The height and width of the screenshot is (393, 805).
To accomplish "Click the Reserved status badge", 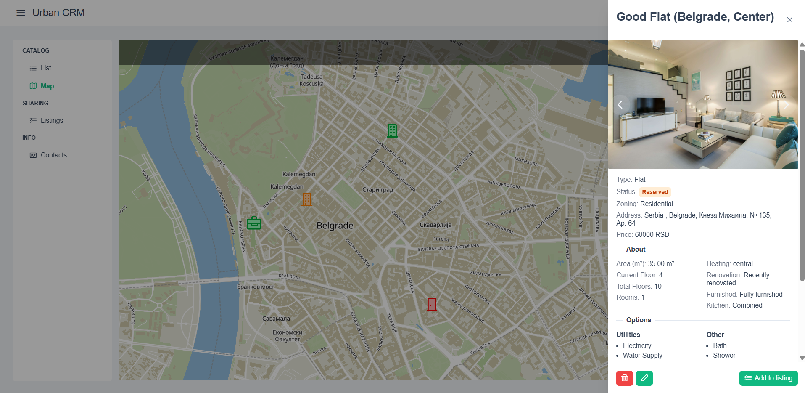I will (655, 192).
